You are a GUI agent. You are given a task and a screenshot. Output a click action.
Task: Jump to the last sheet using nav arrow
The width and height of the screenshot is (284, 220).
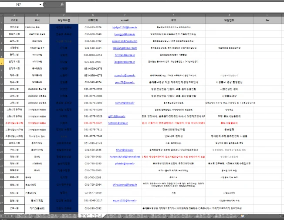coord(12,216)
